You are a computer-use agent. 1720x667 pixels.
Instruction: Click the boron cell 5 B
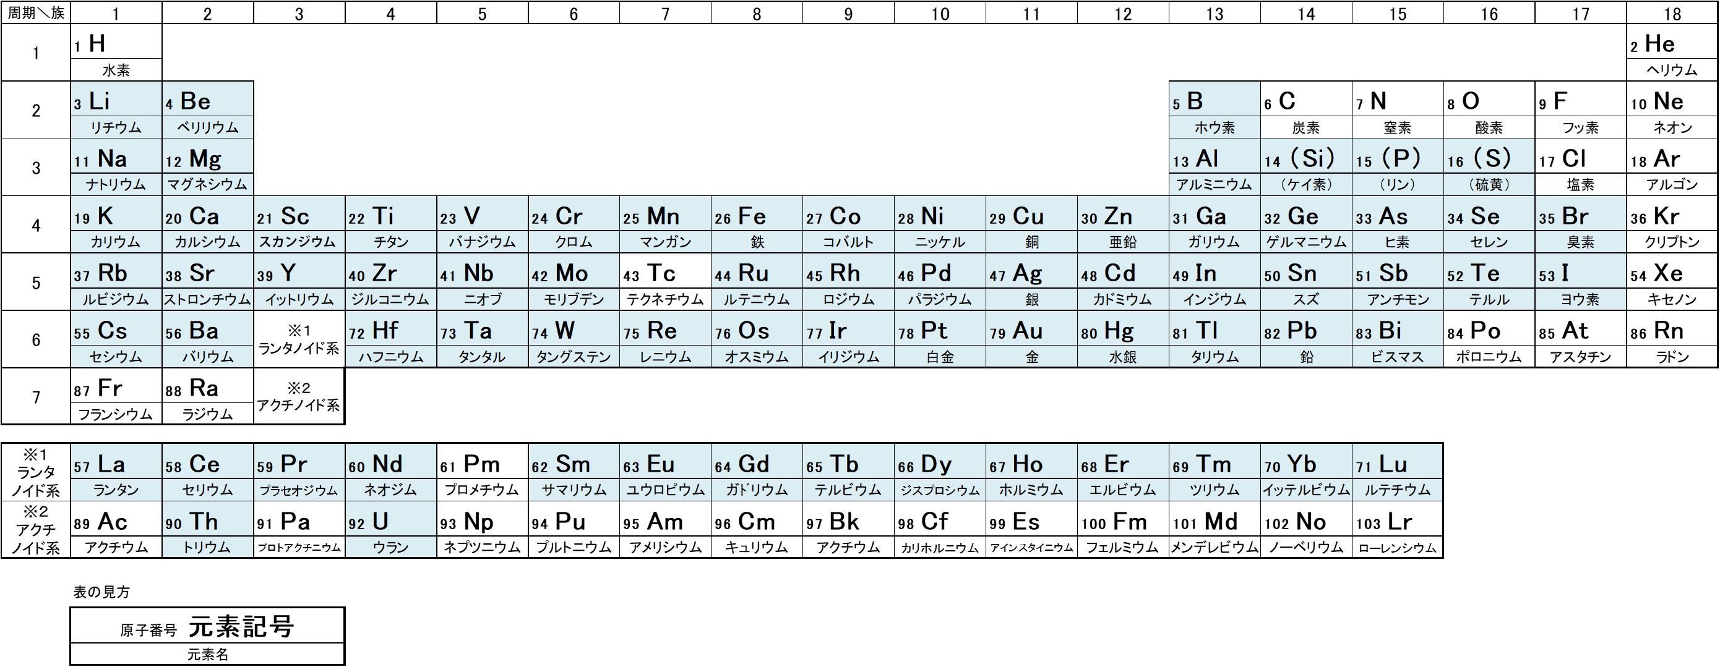[1215, 110]
